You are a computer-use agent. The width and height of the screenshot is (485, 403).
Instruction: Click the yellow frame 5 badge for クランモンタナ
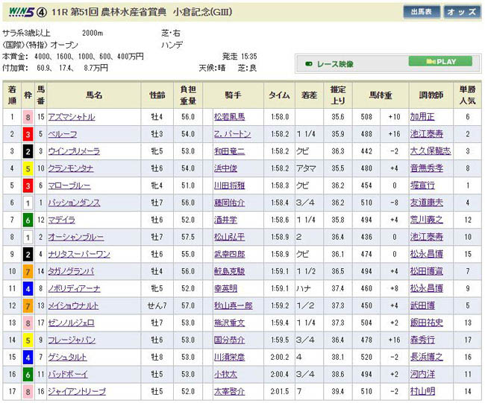click(x=28, y=168)
